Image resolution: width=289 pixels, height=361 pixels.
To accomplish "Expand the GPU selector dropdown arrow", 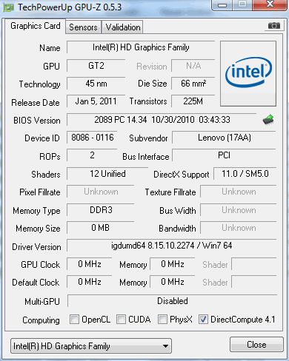I will tap(166, 346).
